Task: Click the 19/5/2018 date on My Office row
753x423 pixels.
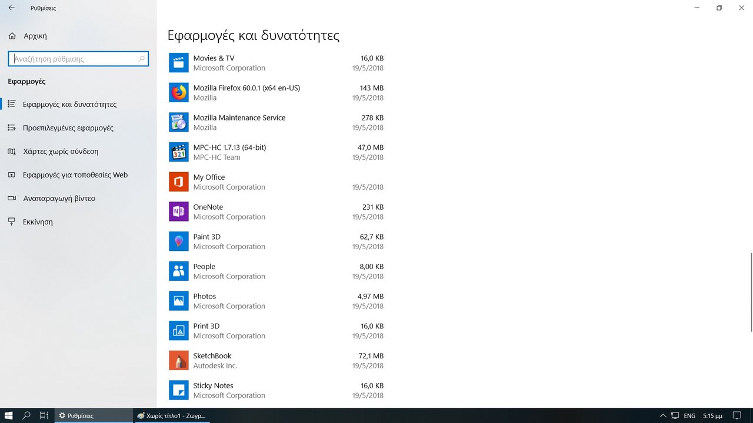Action: [368, 187]
